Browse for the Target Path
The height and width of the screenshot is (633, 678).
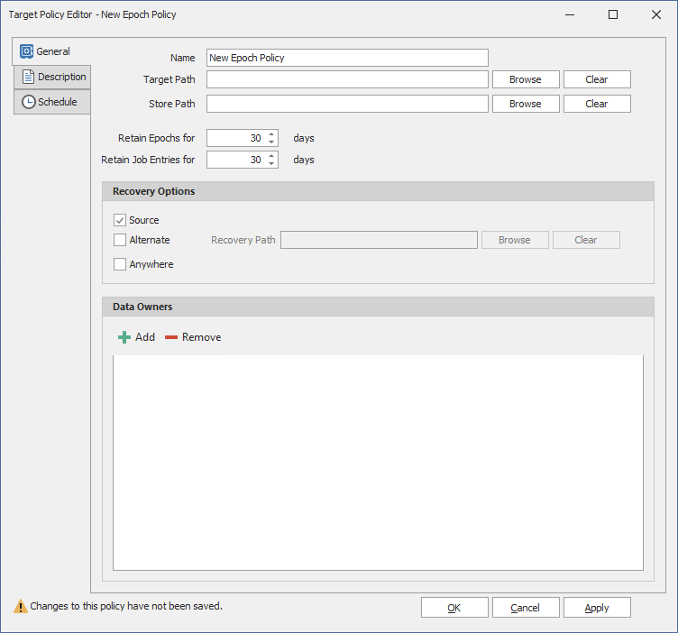click(526, 79)
